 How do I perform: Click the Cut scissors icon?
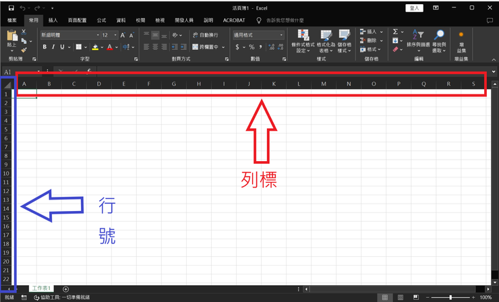(24, 32)
